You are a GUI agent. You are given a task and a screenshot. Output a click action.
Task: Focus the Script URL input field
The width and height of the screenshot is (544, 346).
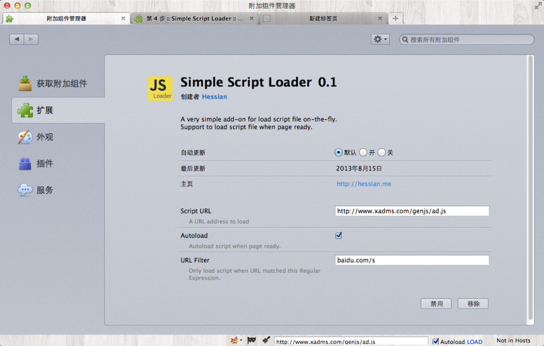tap(412, 211)
